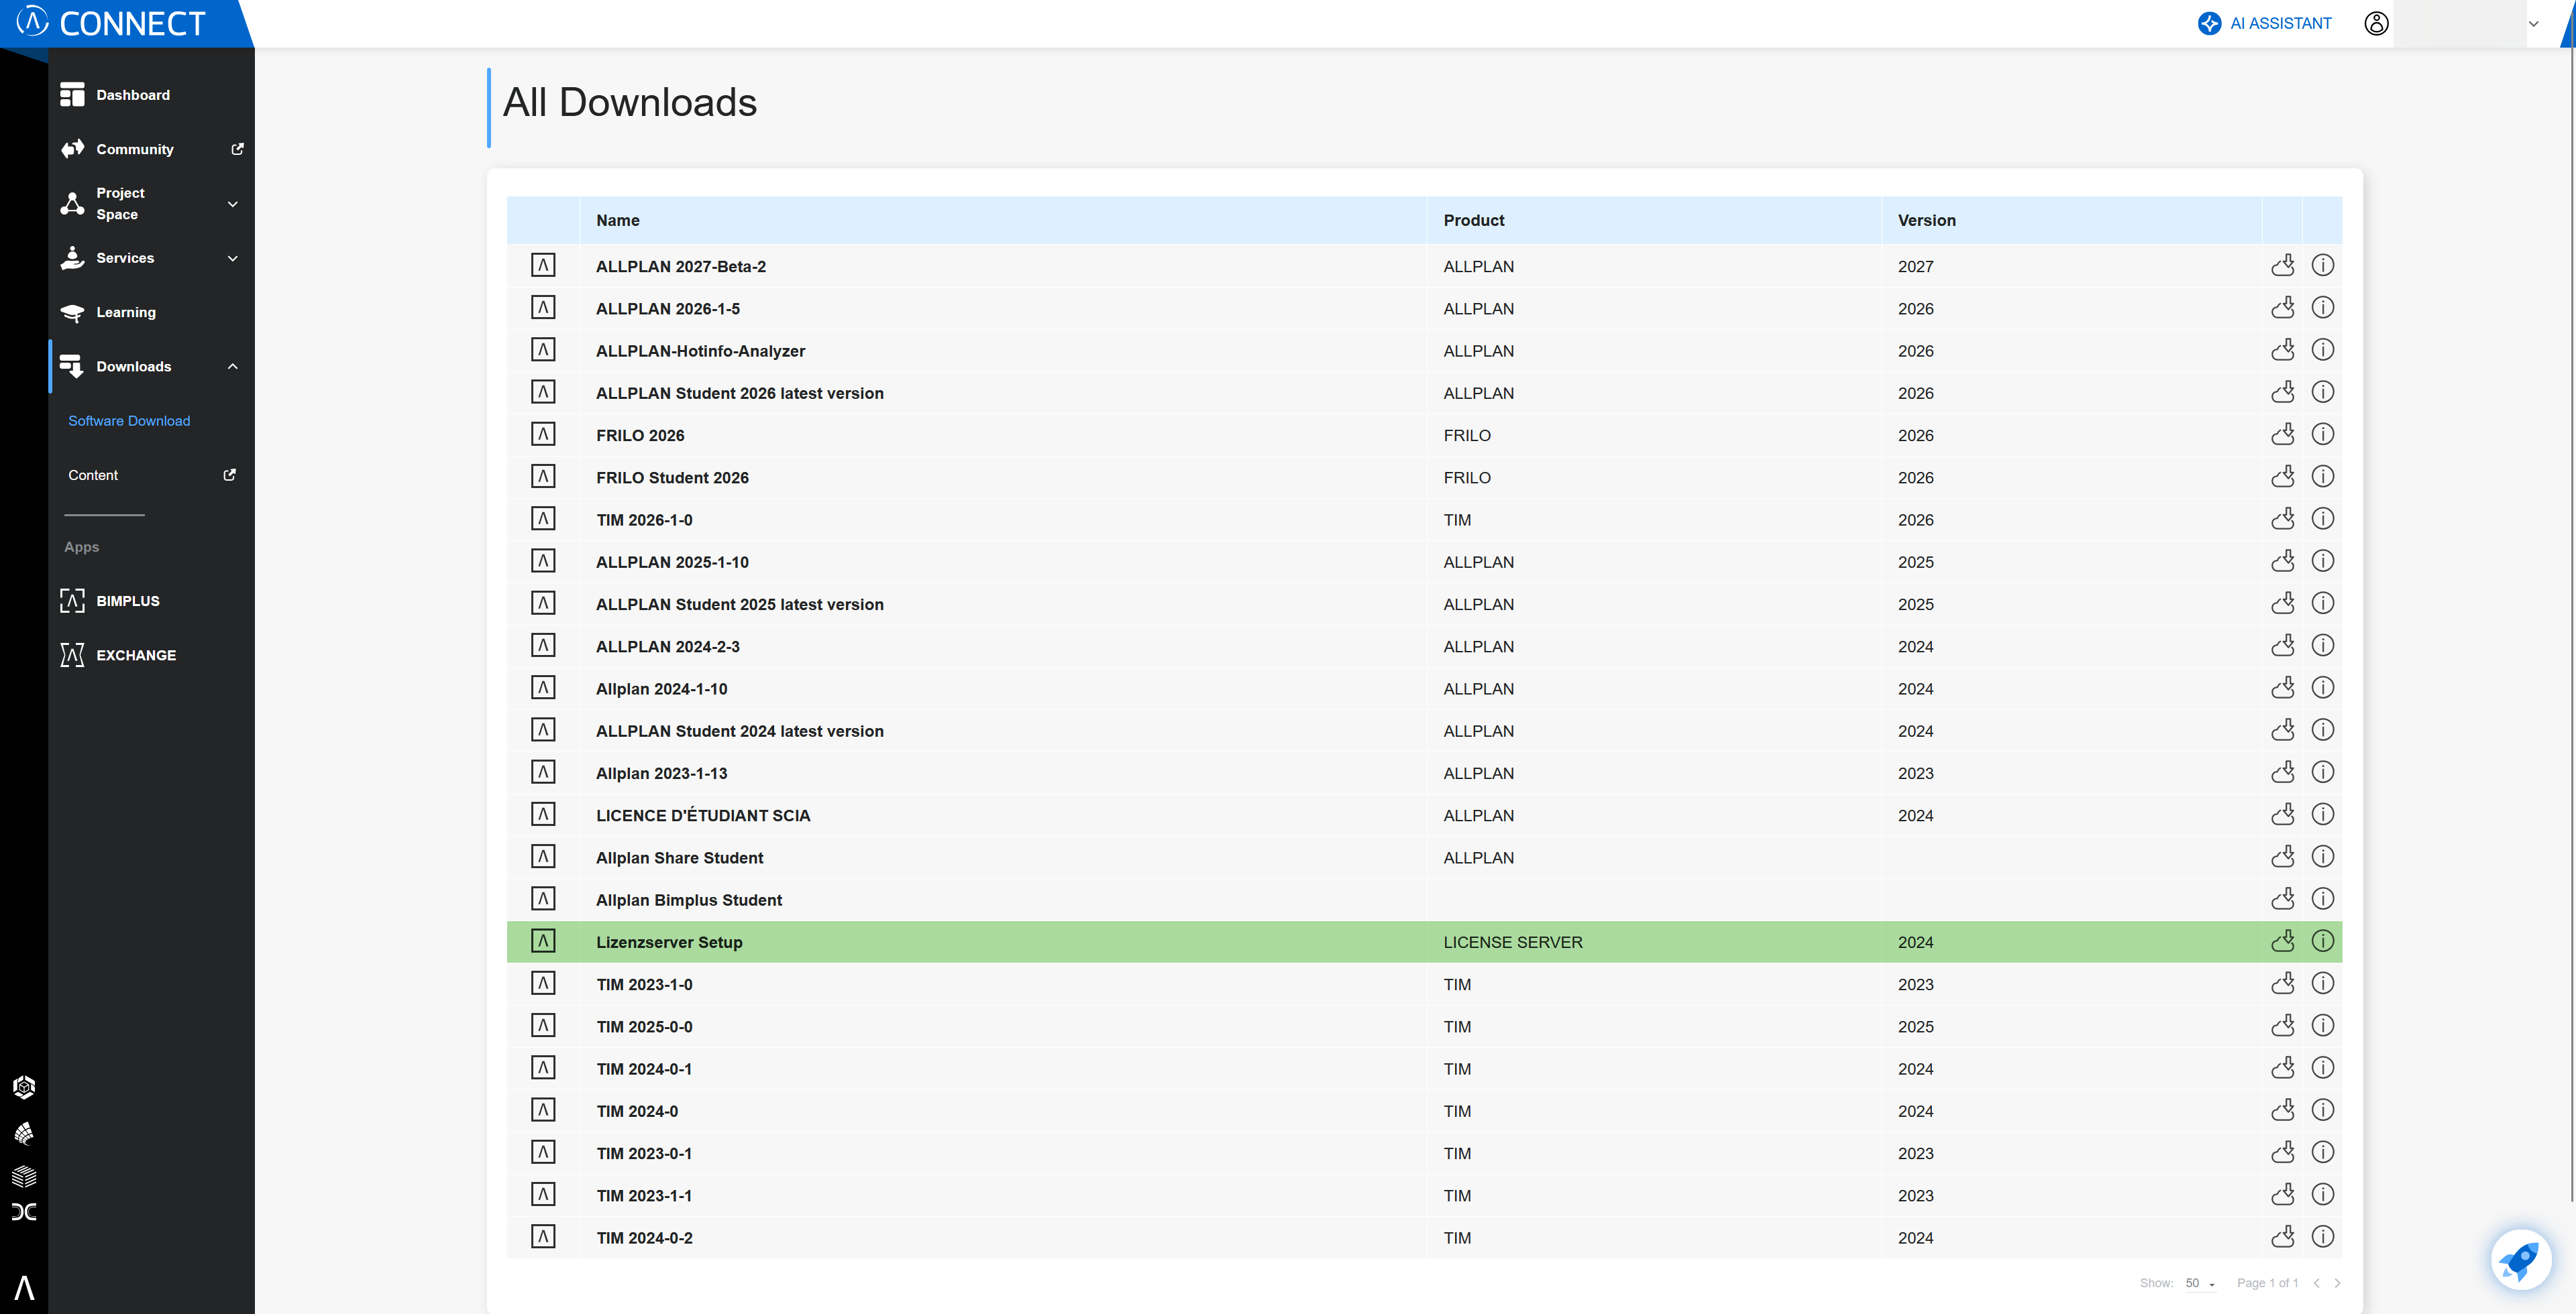Show info for ALLPLAN-Hotinfo-Analyzer
The width and height of the screenshot is (2576, 1314).
pyautogui.click(x=2323, y=350)
